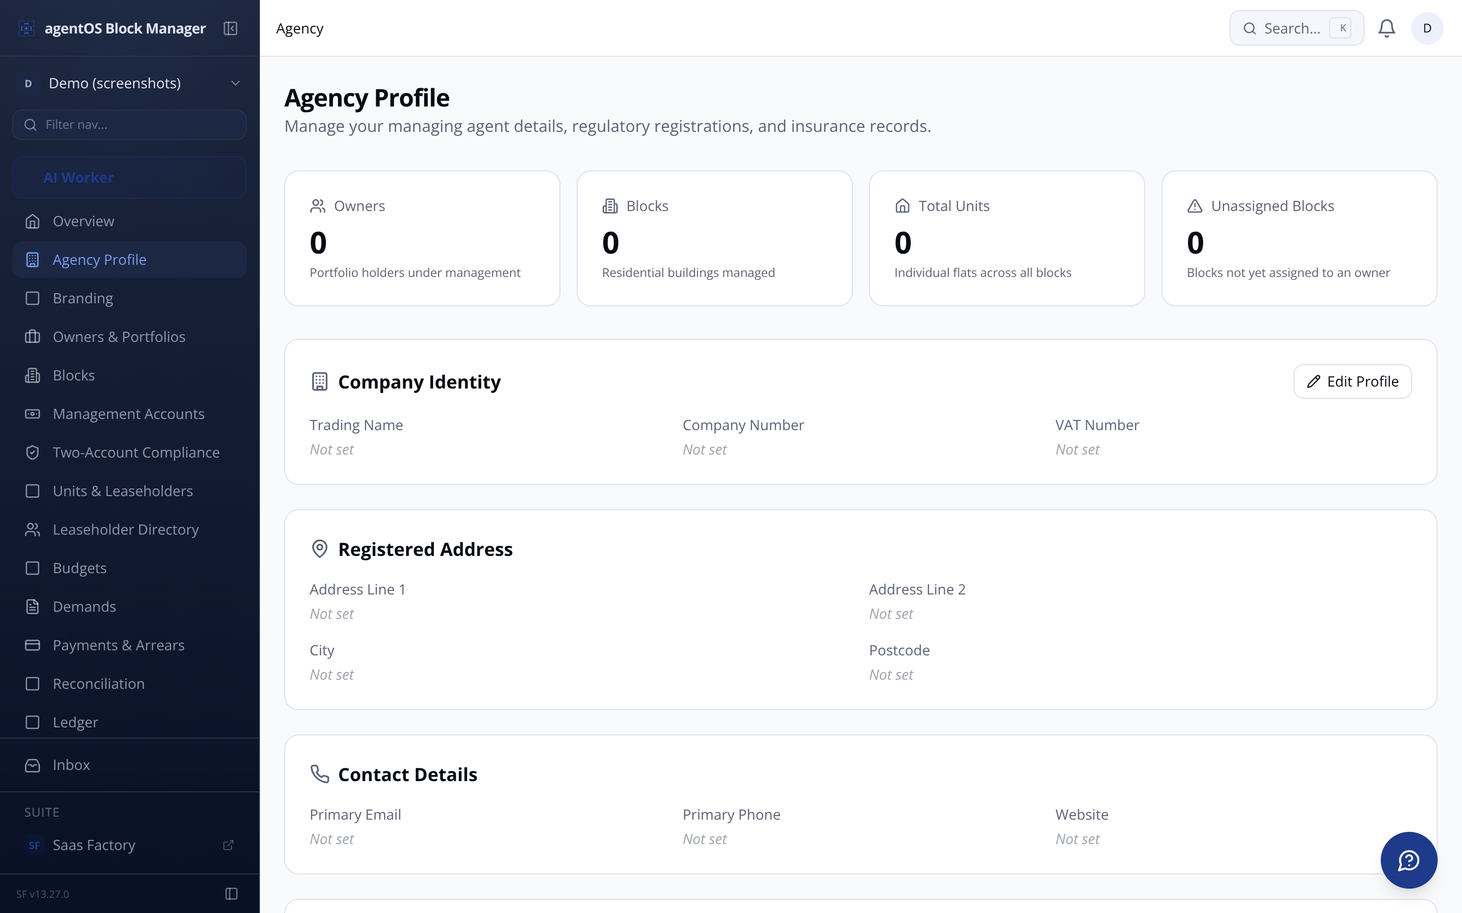Viewport: 1462px width, 913px height.
Task: Click the agentOS Block Manager logo icon
Action: click(26, 28)
